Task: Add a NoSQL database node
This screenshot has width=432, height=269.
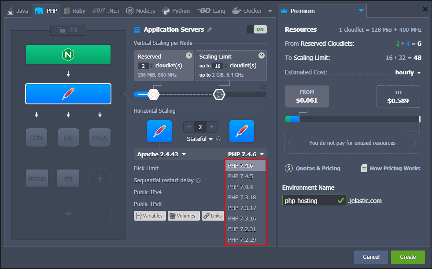Action: click(100, 137)
